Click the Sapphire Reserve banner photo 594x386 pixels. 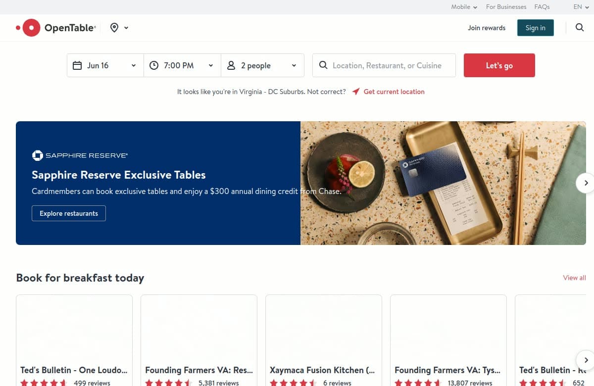(443, 183)
